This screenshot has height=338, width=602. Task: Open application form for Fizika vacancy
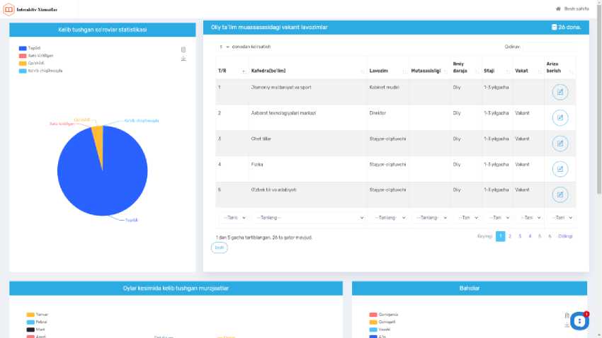[560, 169]
